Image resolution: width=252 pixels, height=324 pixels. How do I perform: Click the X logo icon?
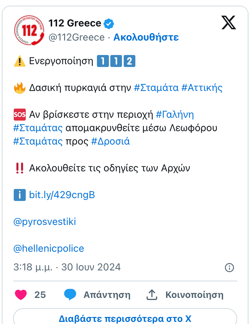pyautogui.click(x=229, y=23)
